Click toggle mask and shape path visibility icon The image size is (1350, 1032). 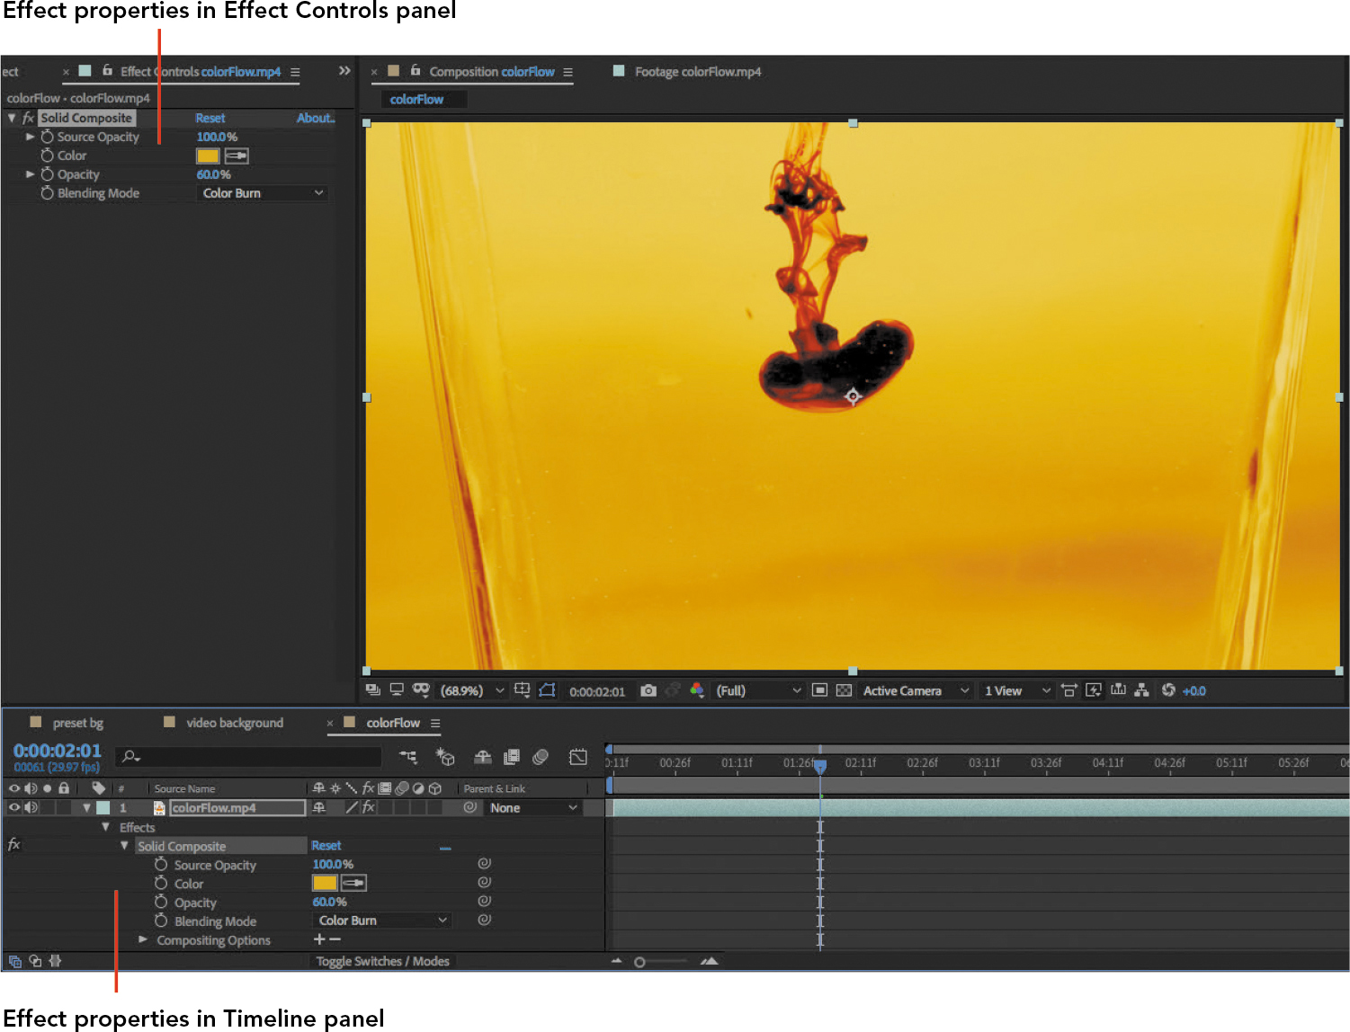547,690
